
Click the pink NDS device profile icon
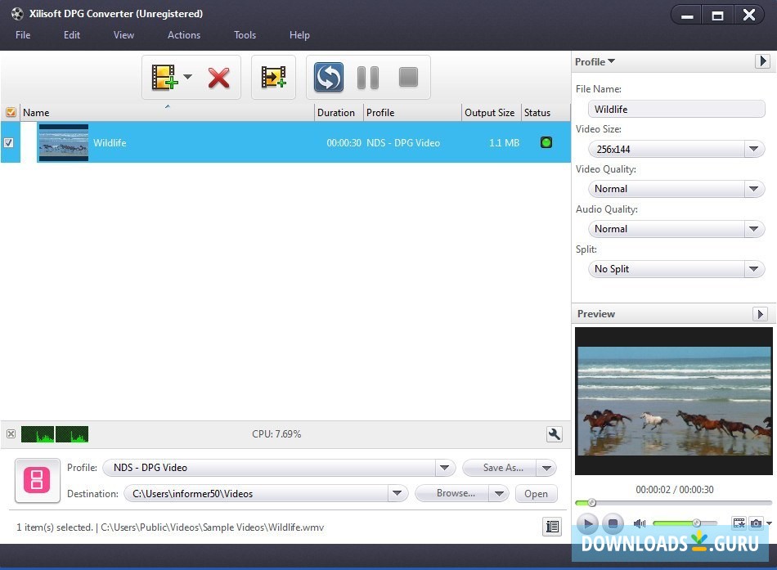(x=37, y=480)
